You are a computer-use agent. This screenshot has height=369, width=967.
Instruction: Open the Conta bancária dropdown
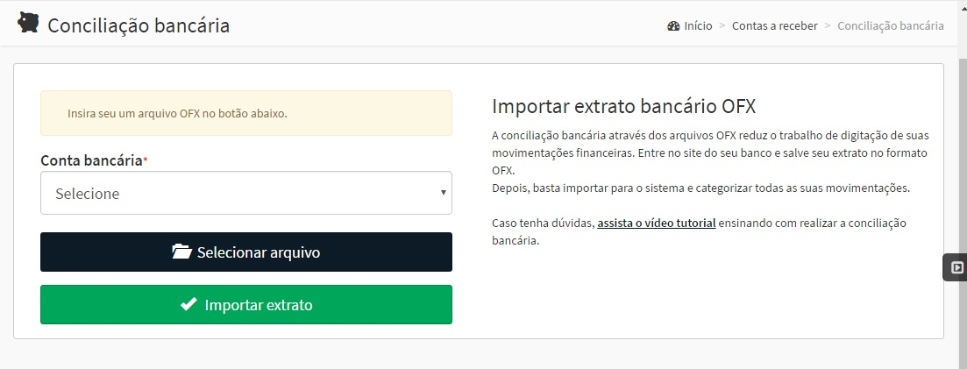pos(246,193)
